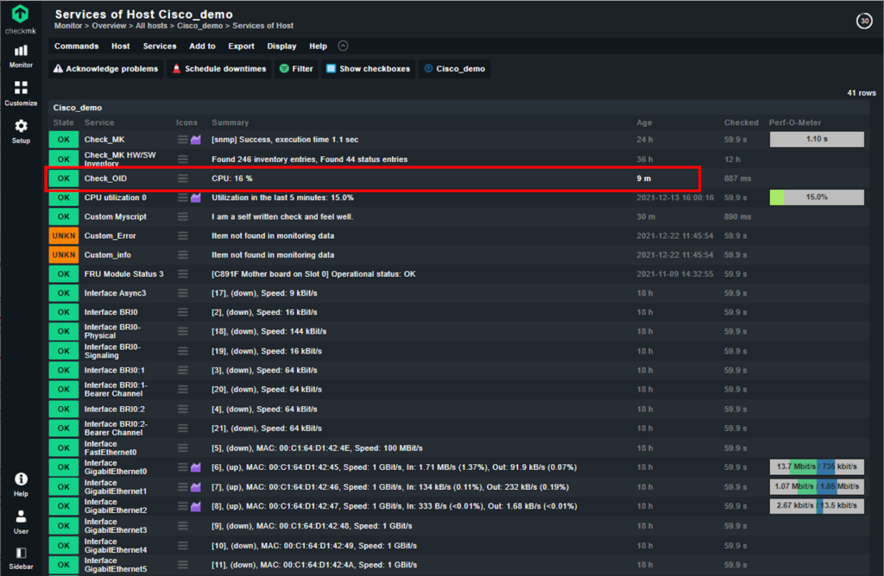
Task: Open the action menu icon for Custom_info
Action: pyautogui.click(x=183, y=254)
